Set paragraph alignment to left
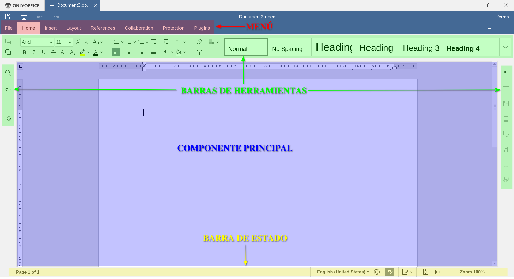The width and height of the screenshot is (514, 279). click(116, 52)
